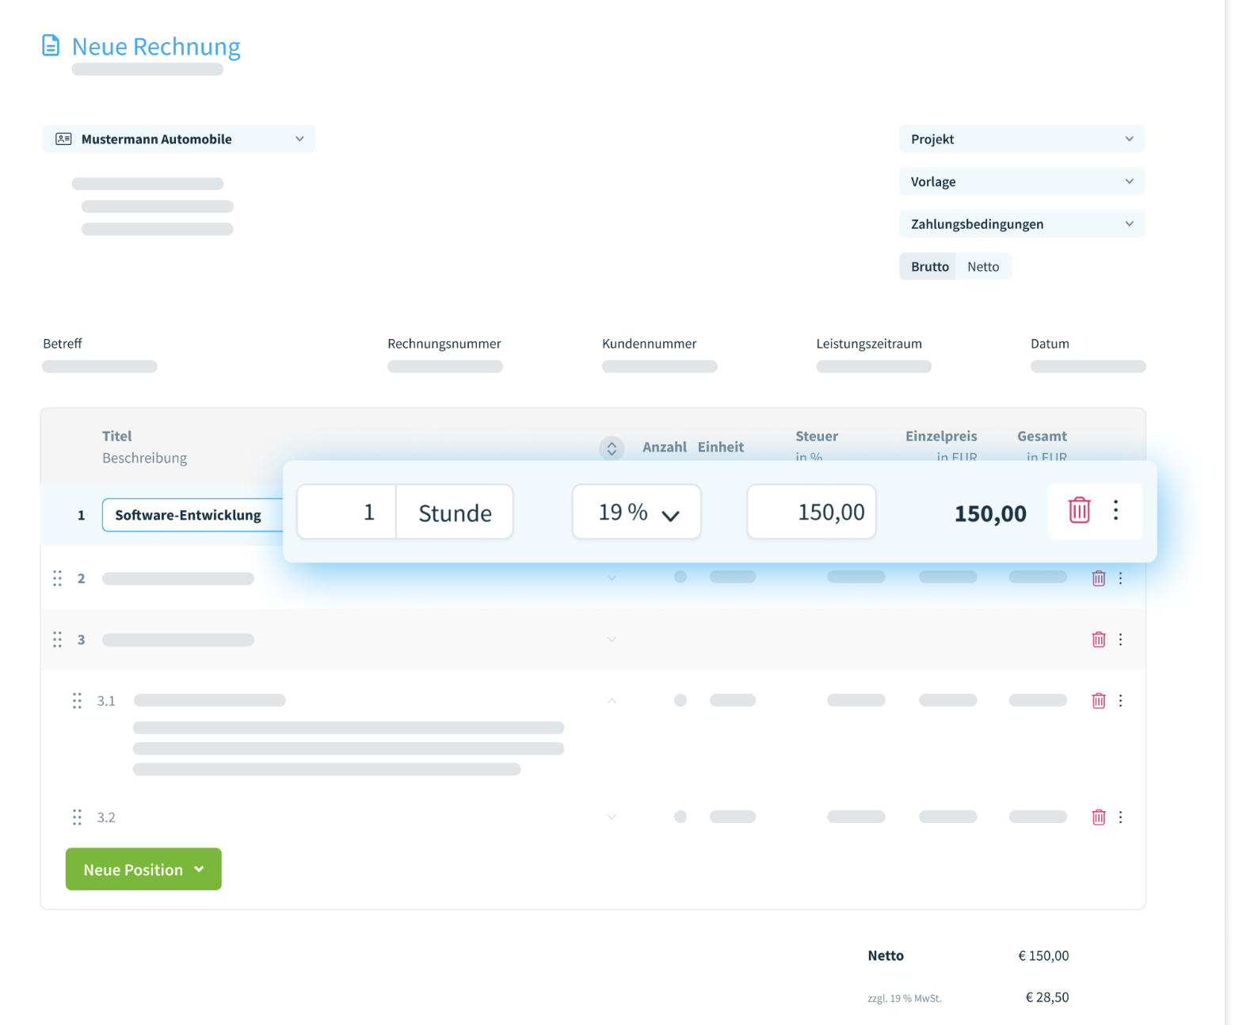Open the 19 % tax rate dropdown
This screenshot has width=1239, height=1025.
(637, 512)
